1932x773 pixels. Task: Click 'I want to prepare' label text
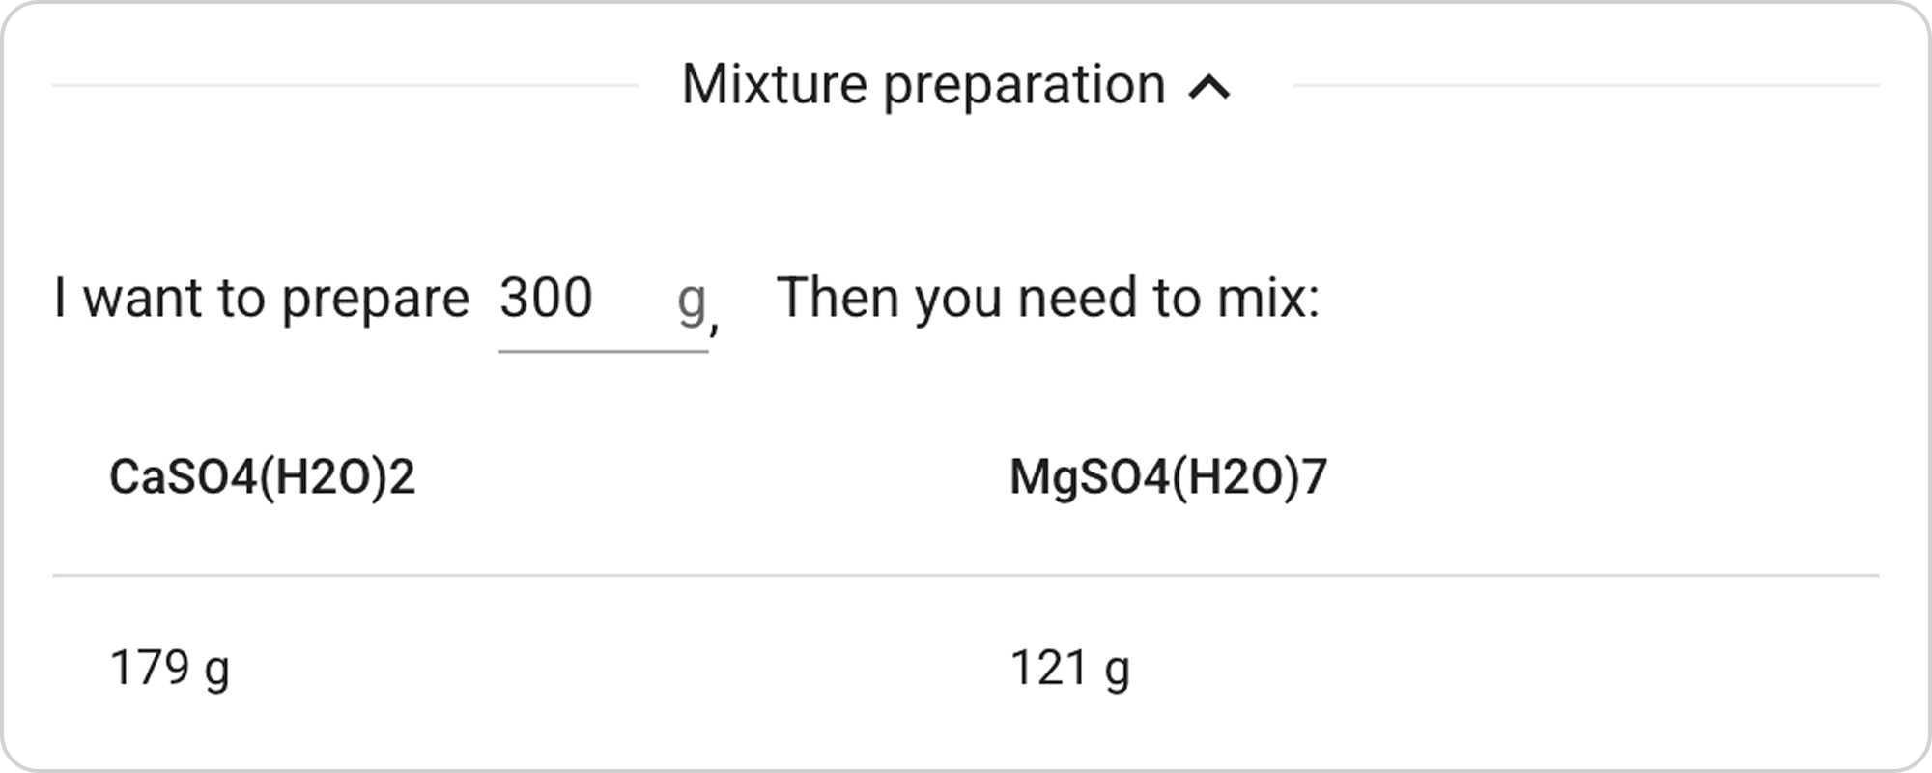coord(261,298)
